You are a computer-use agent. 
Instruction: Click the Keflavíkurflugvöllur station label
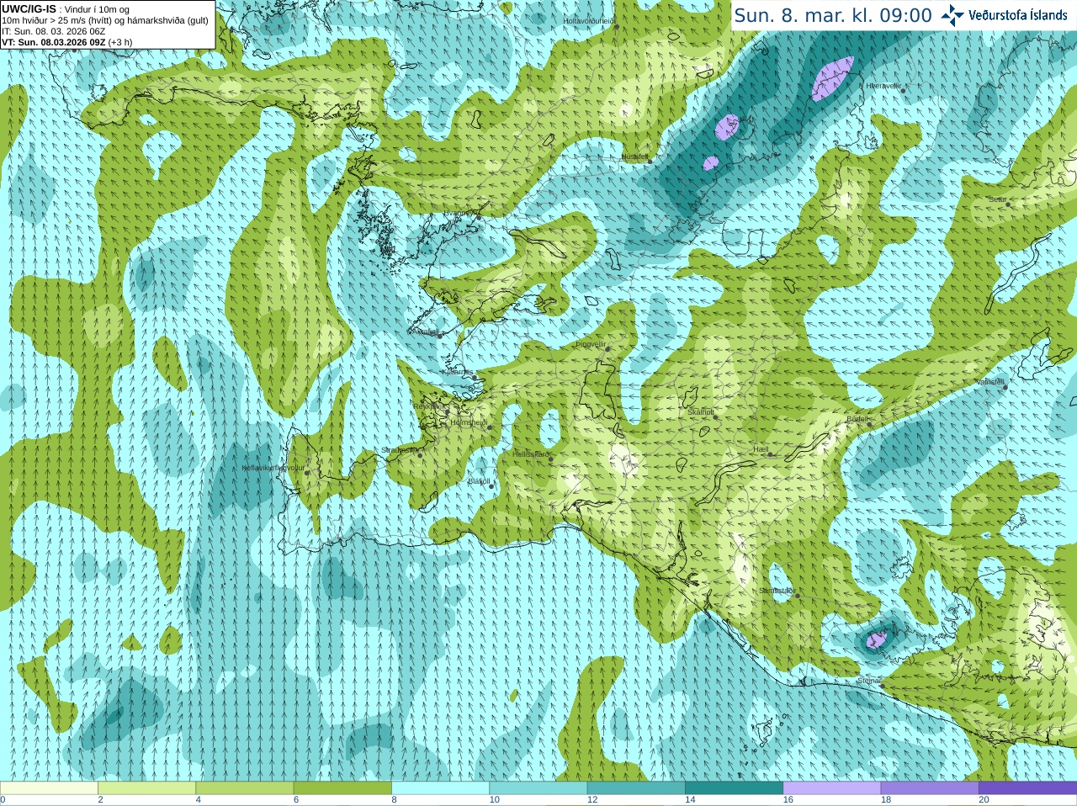[273, 468]
